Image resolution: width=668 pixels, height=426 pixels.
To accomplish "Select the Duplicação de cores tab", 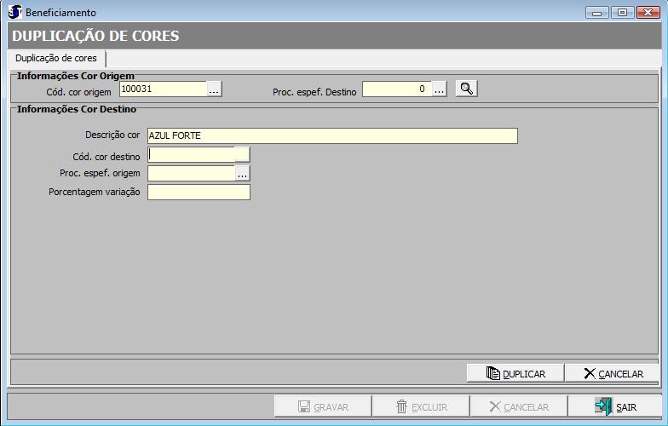I will click(x=56, y=58).
